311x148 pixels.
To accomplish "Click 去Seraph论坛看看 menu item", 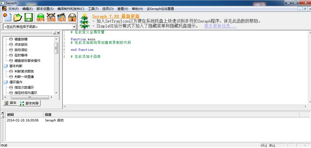I will (160, 9).
